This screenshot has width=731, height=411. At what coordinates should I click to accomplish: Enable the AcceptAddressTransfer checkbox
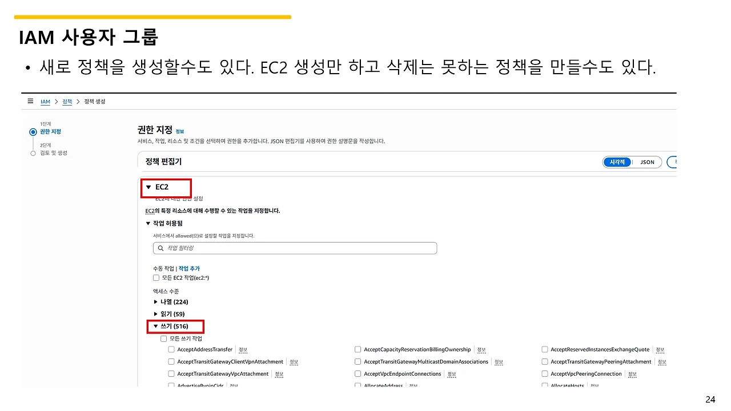tap(171, 349)
